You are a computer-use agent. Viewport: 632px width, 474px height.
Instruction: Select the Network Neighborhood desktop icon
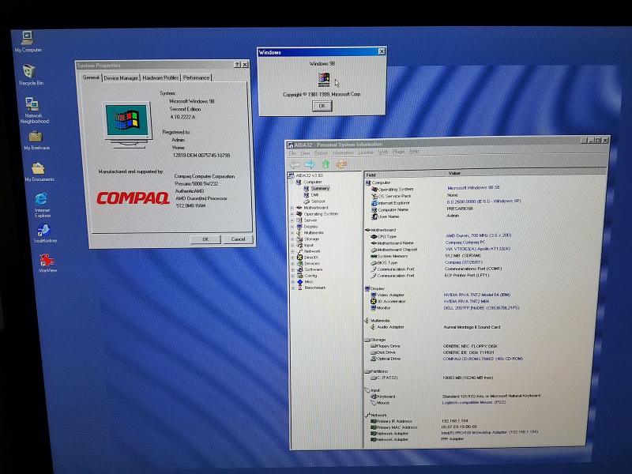tap(33, 111)
